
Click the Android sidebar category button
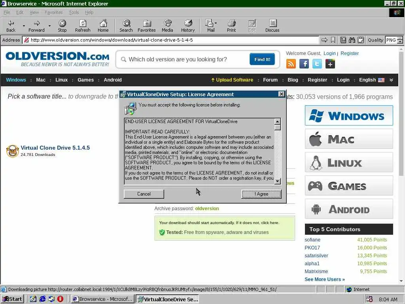tap(349, 209)
